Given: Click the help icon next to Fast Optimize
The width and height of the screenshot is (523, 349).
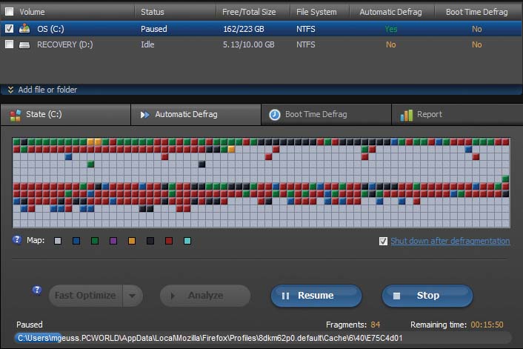Looking at the screenshot, I should 37,290.
